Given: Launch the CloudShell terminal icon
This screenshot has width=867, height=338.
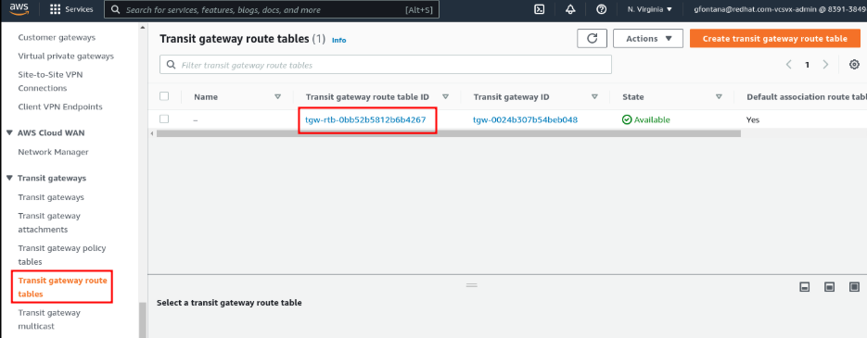Looking at the screenshot, I should (540, 9).
